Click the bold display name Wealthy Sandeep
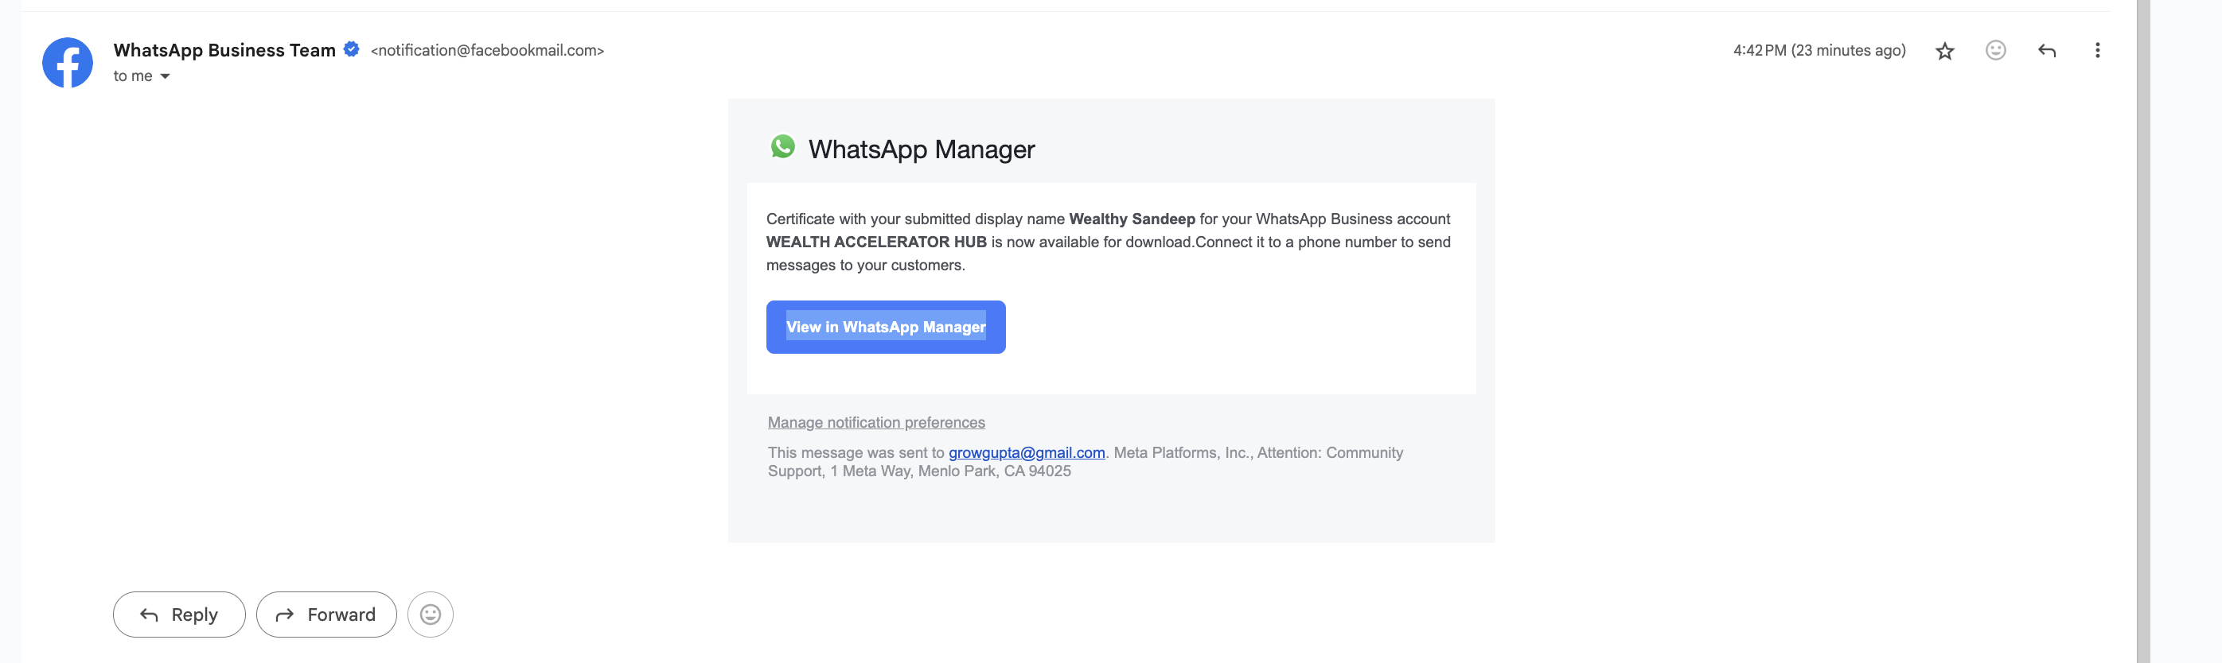This screenshot has width=2222, height=663. 1132,219
